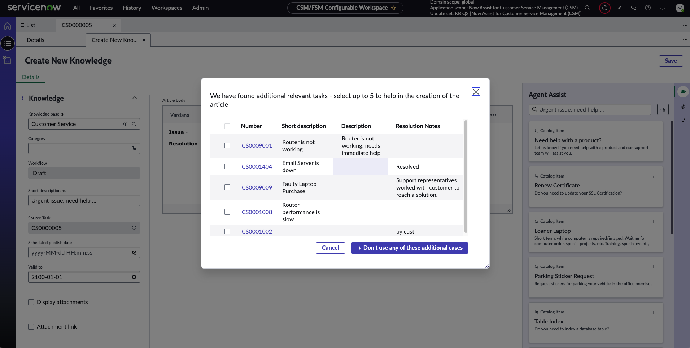Open the inbox sidebar icon
Image resolution: width=690 pixels, height=348 pixels.
[8, 60]
